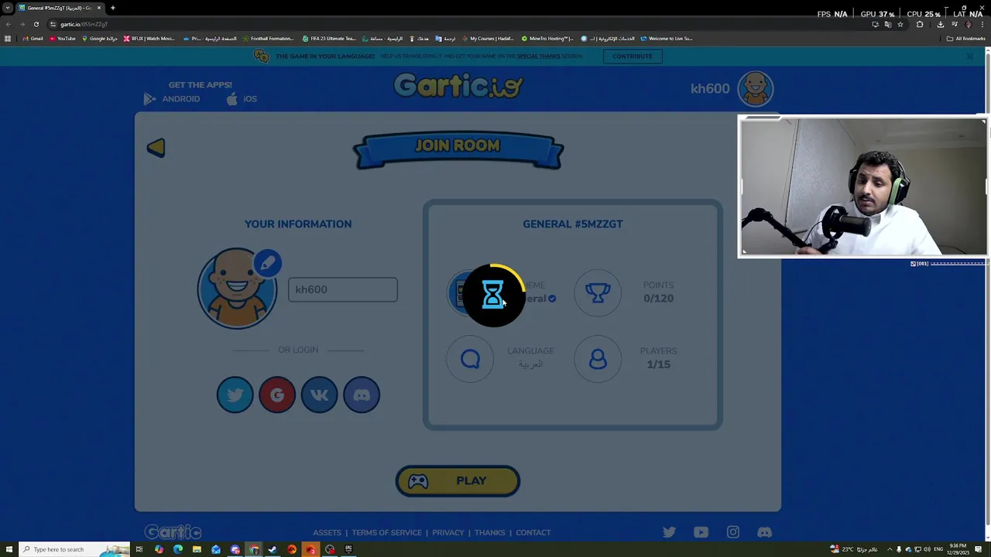Open File Explorer from the taskbar

pos(197,549)
